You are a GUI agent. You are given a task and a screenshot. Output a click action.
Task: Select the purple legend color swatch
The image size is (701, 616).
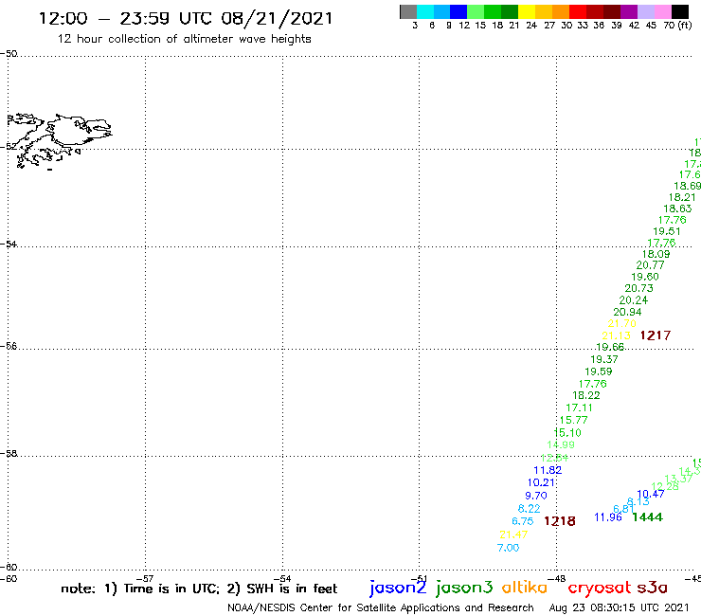(x=629, y=11)
